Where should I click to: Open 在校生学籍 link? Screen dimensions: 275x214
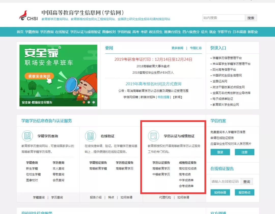tap(33, 174)
